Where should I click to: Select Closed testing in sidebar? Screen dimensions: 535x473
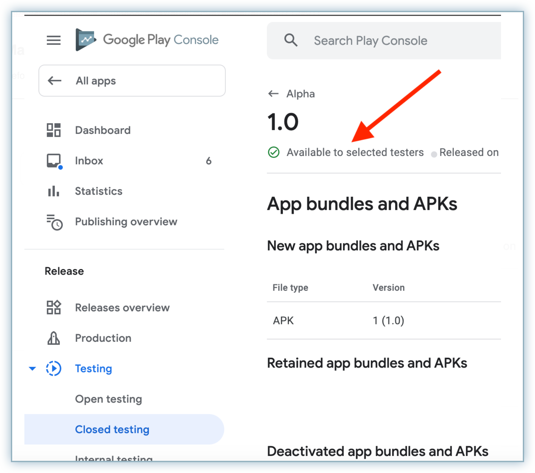pos(112,429)
